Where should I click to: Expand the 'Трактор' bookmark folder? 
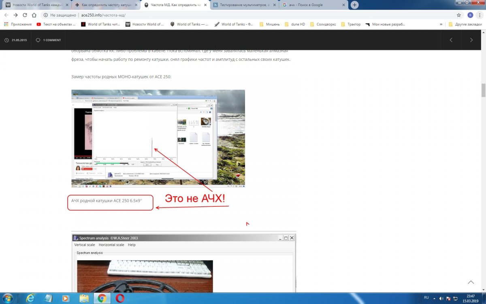click(x=351, y=24)
